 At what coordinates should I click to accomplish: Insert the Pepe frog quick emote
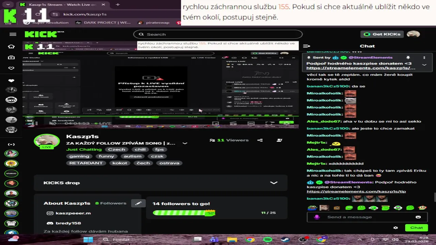click(312, 208)
